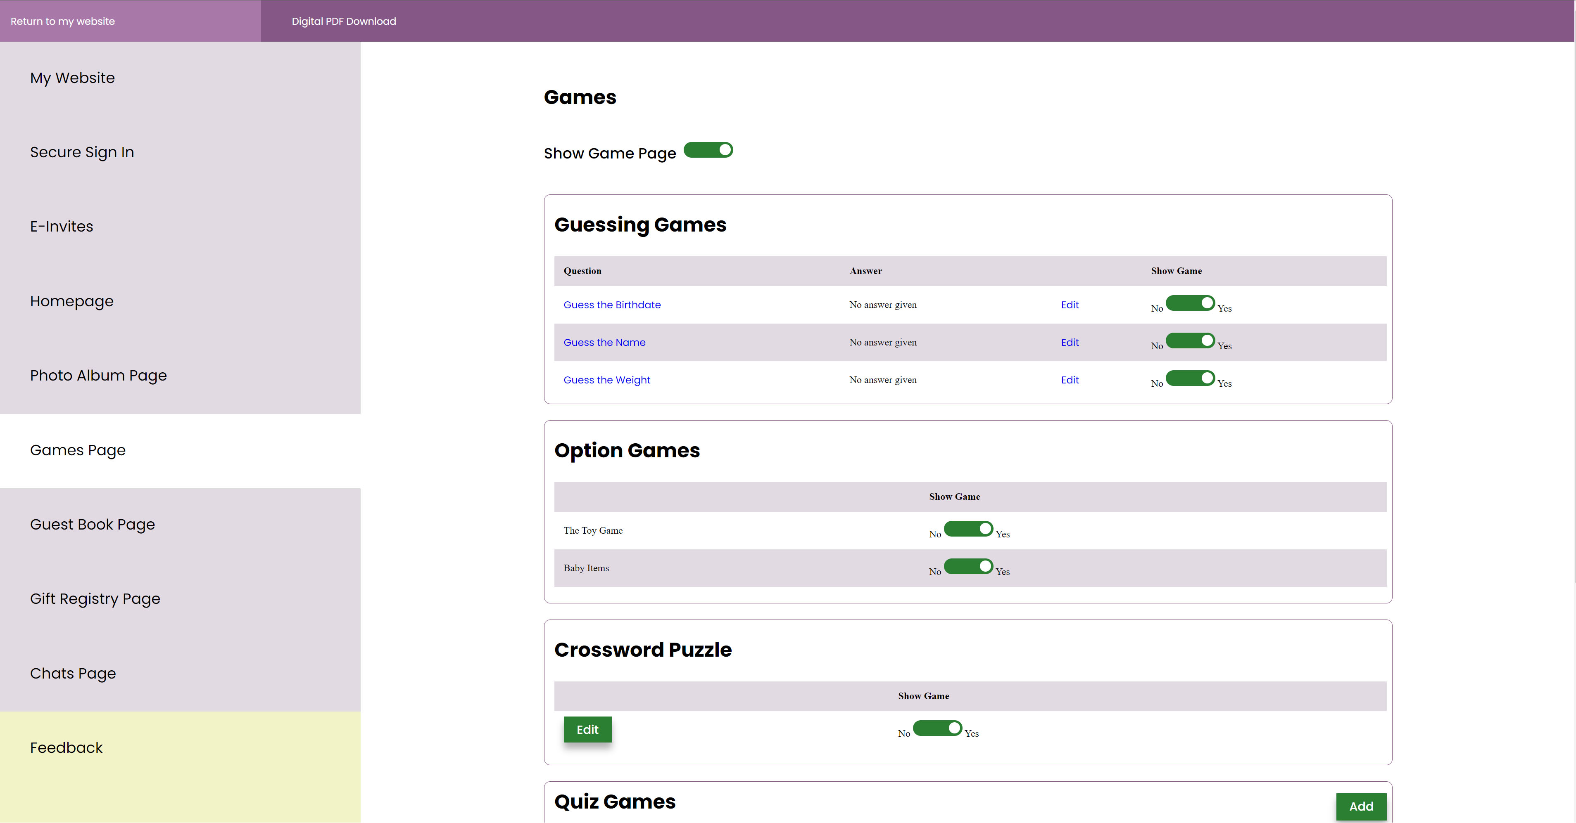The height and width of the screenshot is (823, 1576).
Task: Open Digital PDF Download tab
Action: (343, 21)
